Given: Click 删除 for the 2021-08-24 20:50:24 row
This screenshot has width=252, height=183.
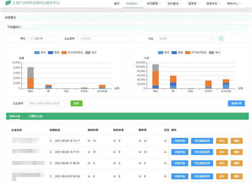Looking at the screenshot, I should (x=236, y=176).
